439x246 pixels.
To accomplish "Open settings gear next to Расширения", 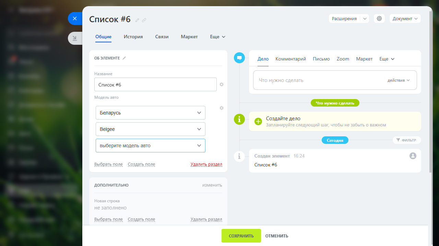I will (x=379, y=18).
